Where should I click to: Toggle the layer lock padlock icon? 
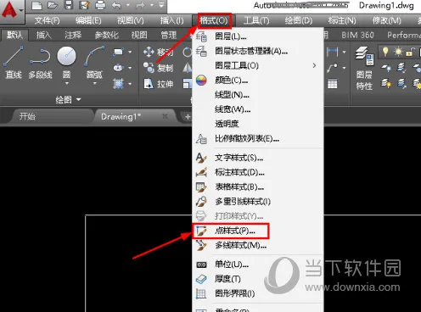(410, 52)
